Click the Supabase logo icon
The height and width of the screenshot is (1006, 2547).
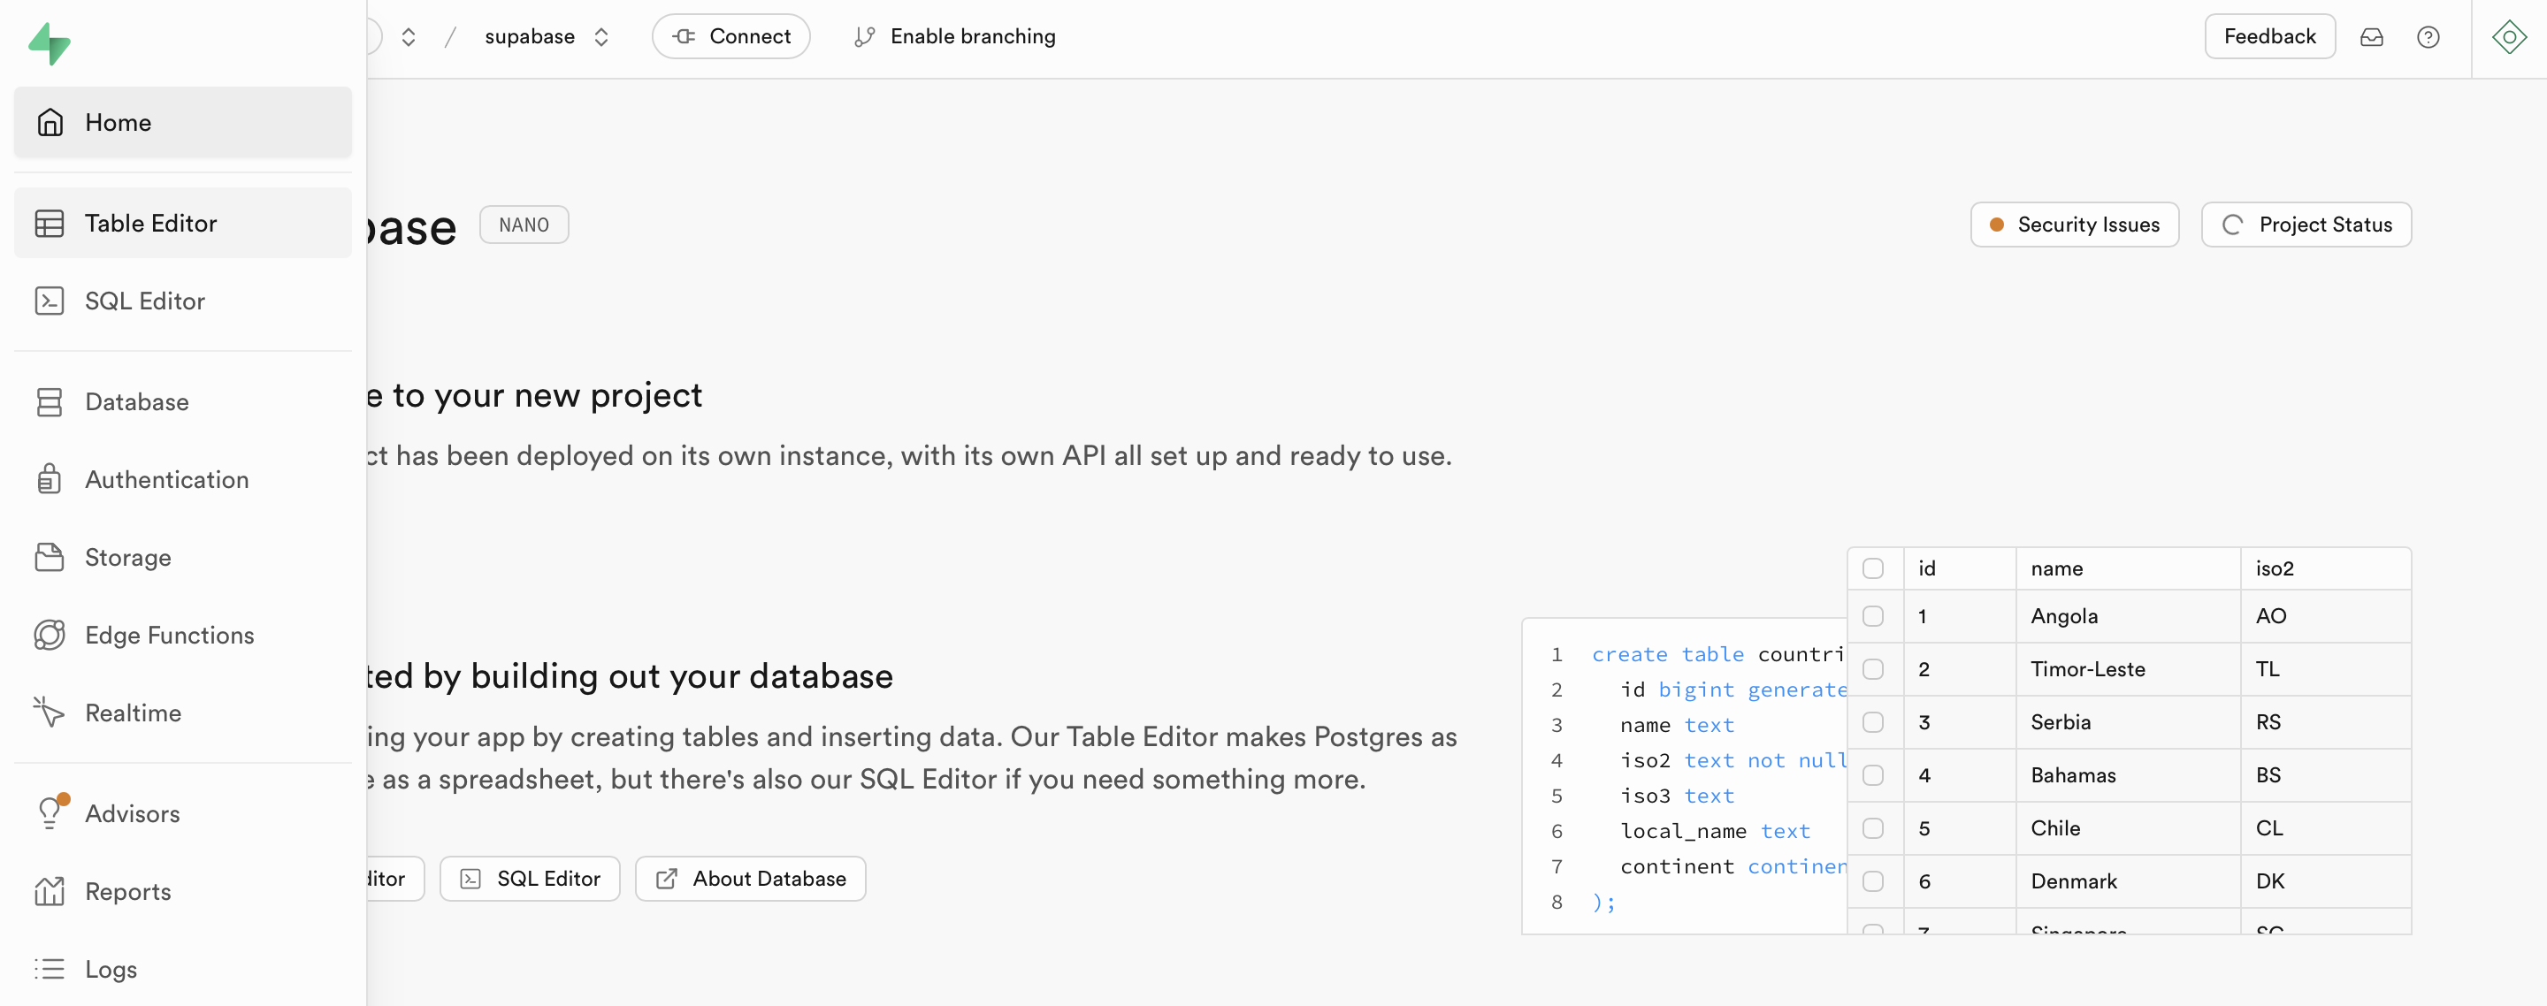tap(49, 43)
